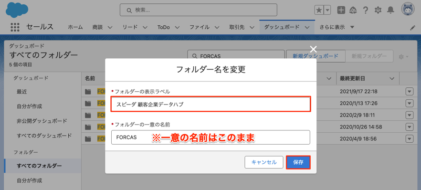421x190 pixels.
Task: Select 非公開ダッシュボード in the sidebar
Action: [x=42, y=121]
